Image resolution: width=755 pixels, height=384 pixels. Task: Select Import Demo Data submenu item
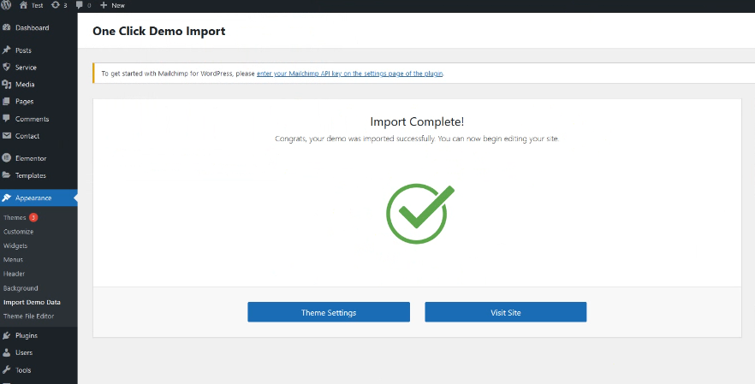coord(32,302)
